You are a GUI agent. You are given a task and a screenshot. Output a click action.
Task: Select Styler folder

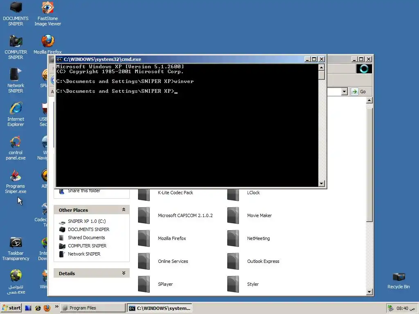point(243,284)
